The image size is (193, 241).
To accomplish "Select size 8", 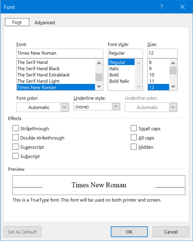I will pyautogui.click(x=158, y=62).
